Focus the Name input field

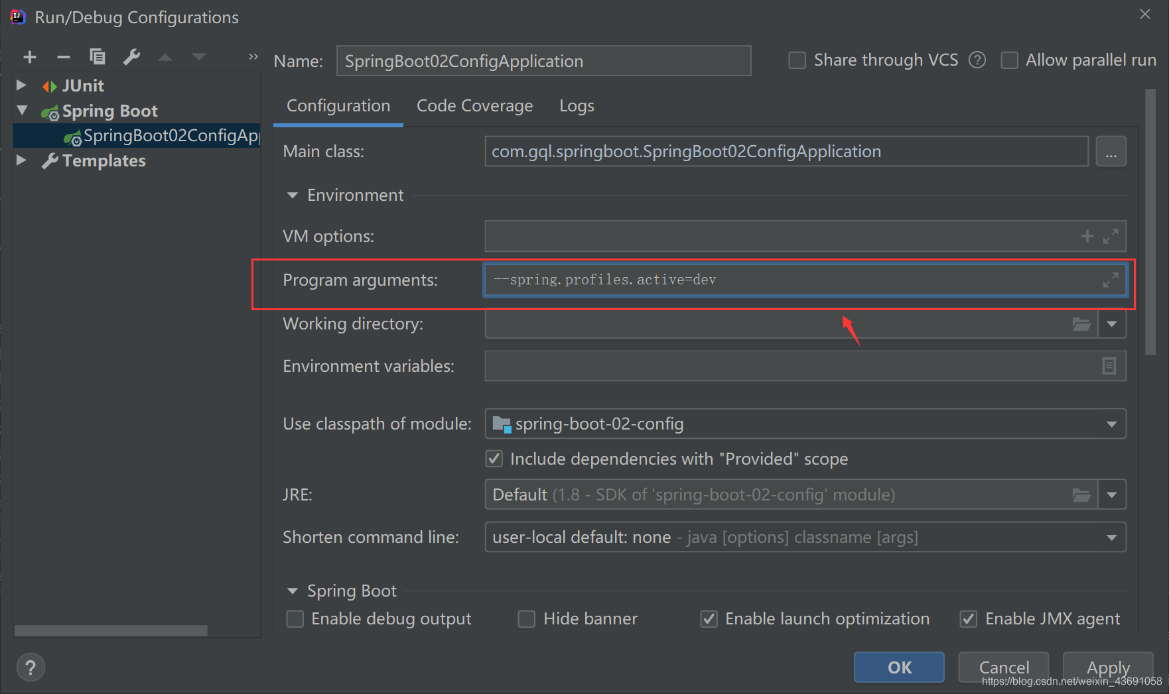544,61
